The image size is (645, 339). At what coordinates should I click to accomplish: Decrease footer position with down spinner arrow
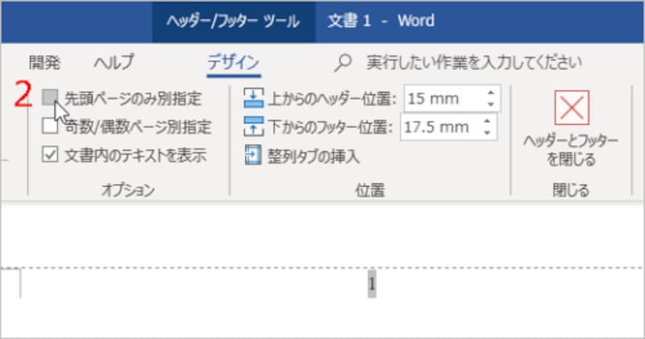(x=487, y=133)
